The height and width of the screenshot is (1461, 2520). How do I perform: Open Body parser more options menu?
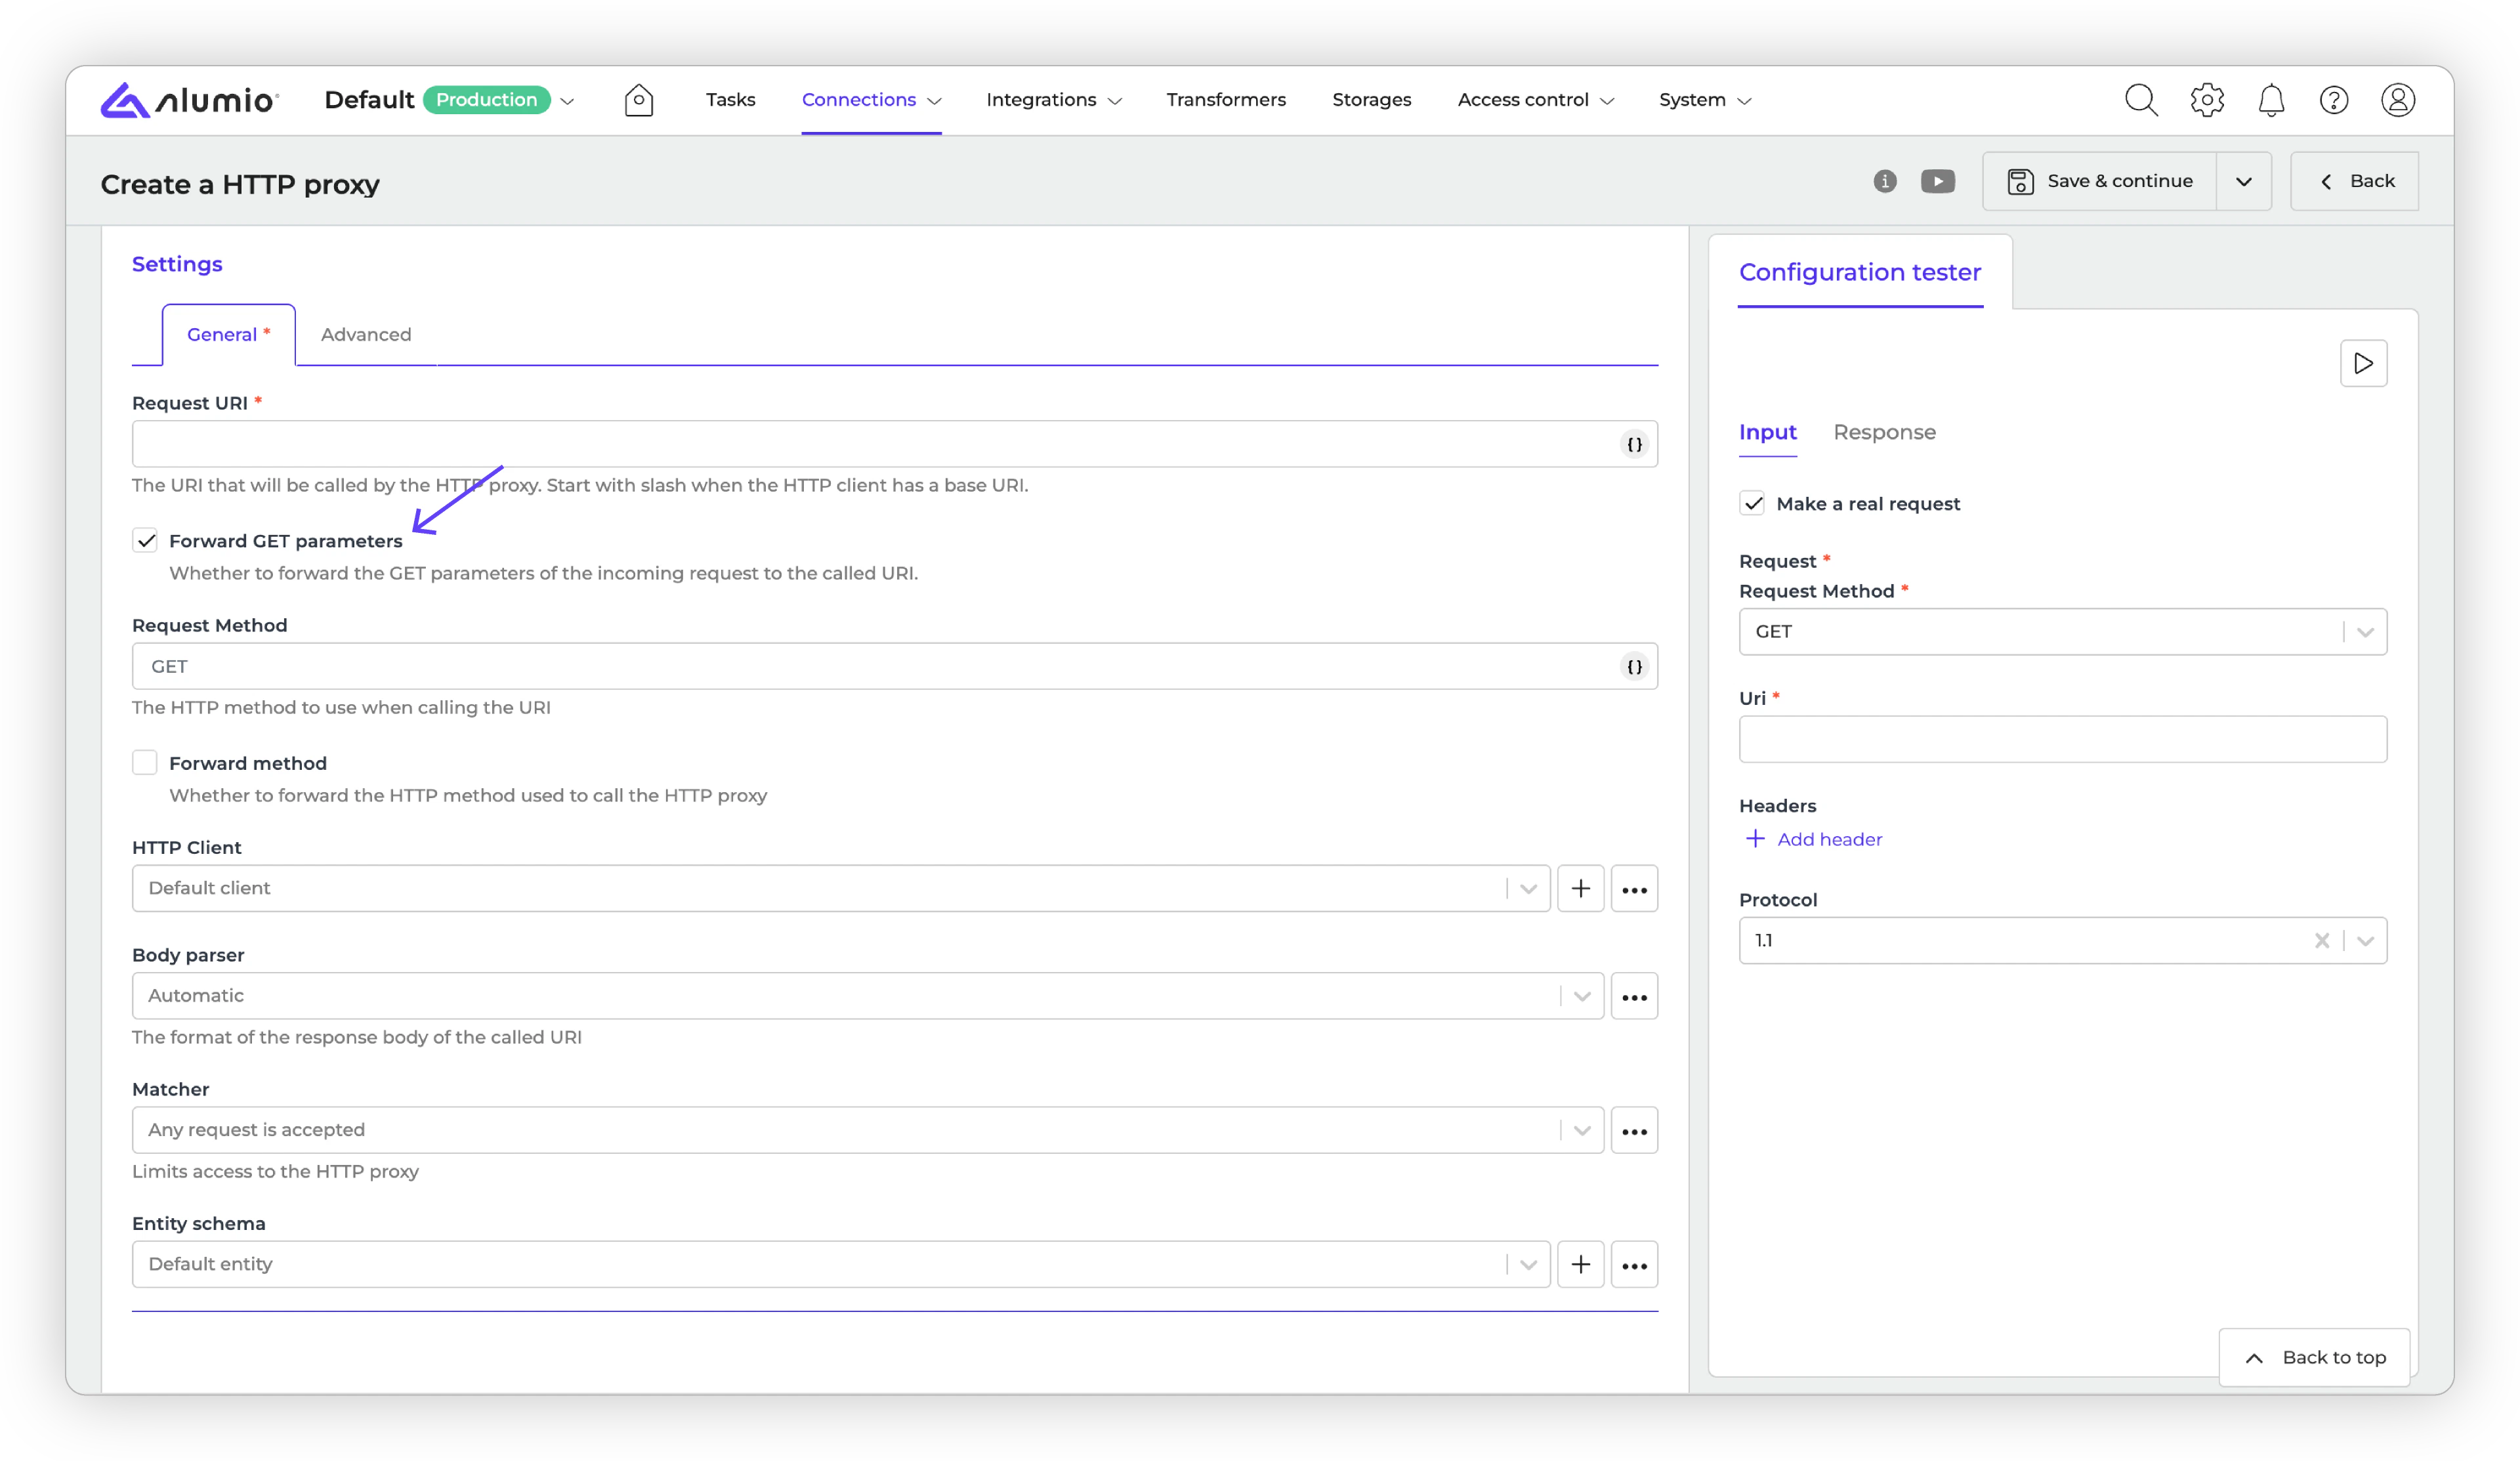click(1634, 996)
